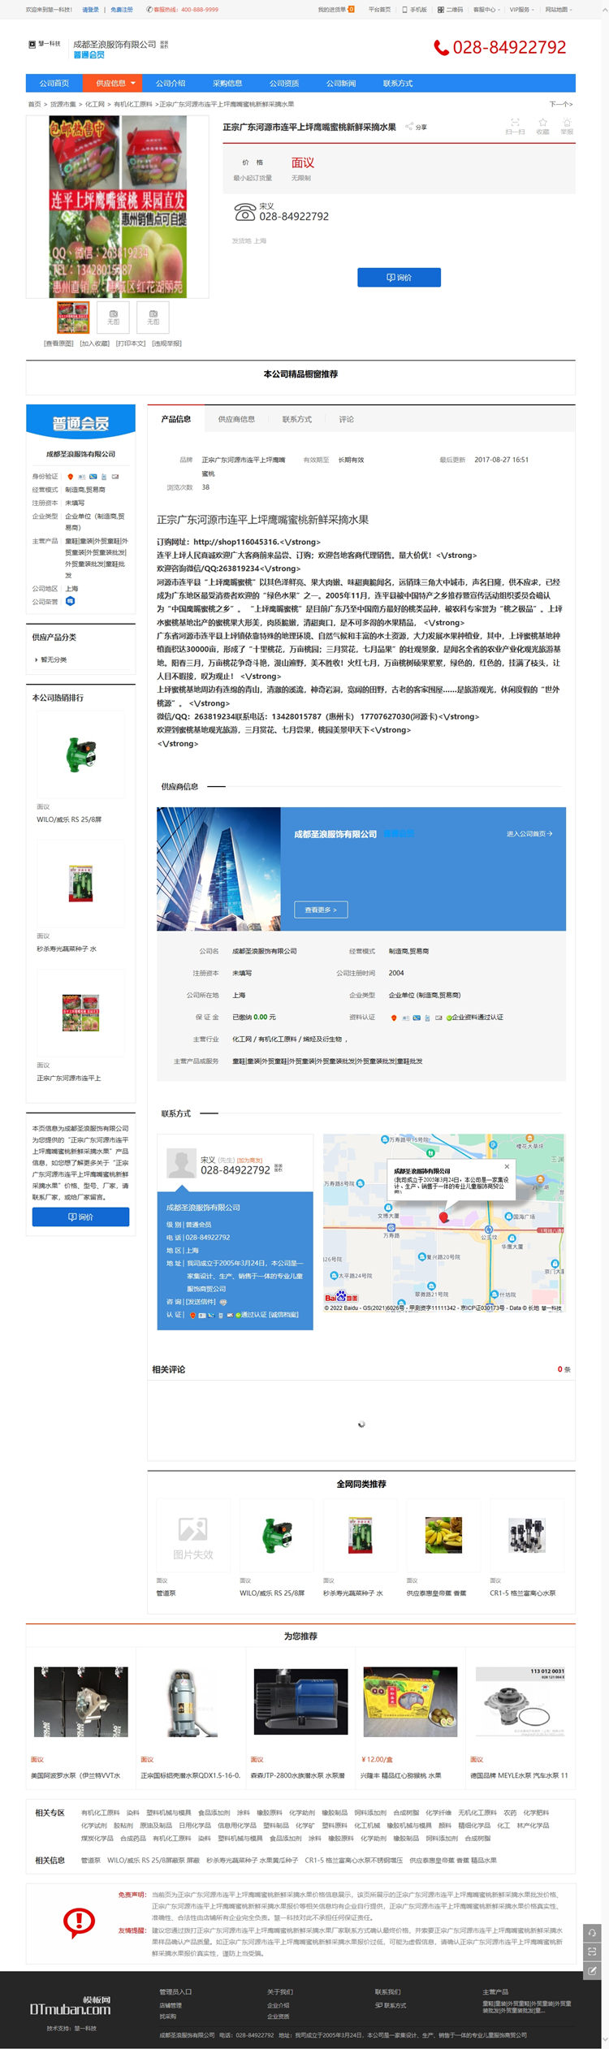Viewport: 609px width, 2049px height.
Task: Click 有机化工原料 breadcrumb link
Action: click(x=133, y=104)
